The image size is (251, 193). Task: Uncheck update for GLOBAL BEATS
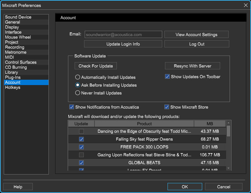pyautogui.click(x=81, y=163)
